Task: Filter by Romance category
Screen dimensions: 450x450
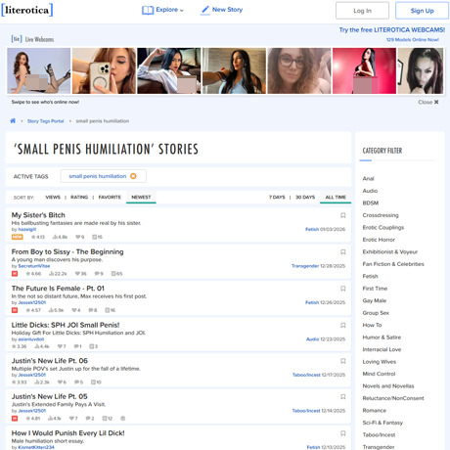Action: (x=375, y=411)
